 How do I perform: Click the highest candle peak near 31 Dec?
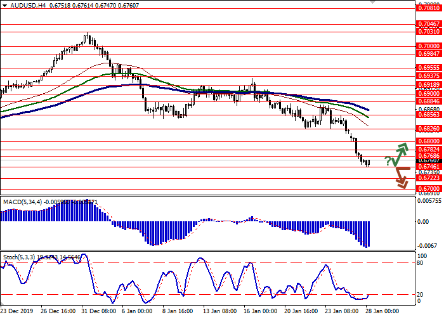(87, 34)
